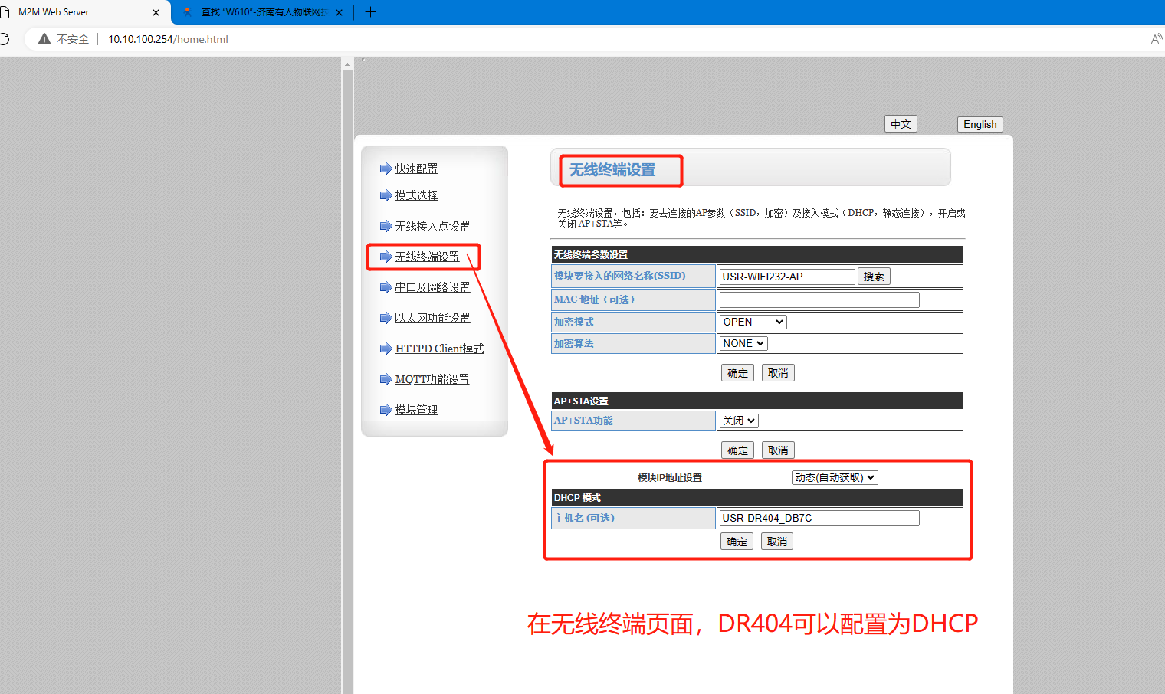The image size is (1165, 694).
Task: Click 取消 under AP+STA设置
Action: (x=778, y=450)
